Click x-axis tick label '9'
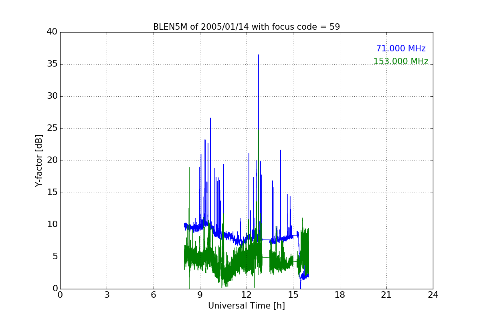 [x=200, y=295]
